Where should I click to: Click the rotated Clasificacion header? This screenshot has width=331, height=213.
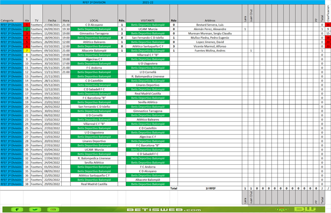coord(328,14)
